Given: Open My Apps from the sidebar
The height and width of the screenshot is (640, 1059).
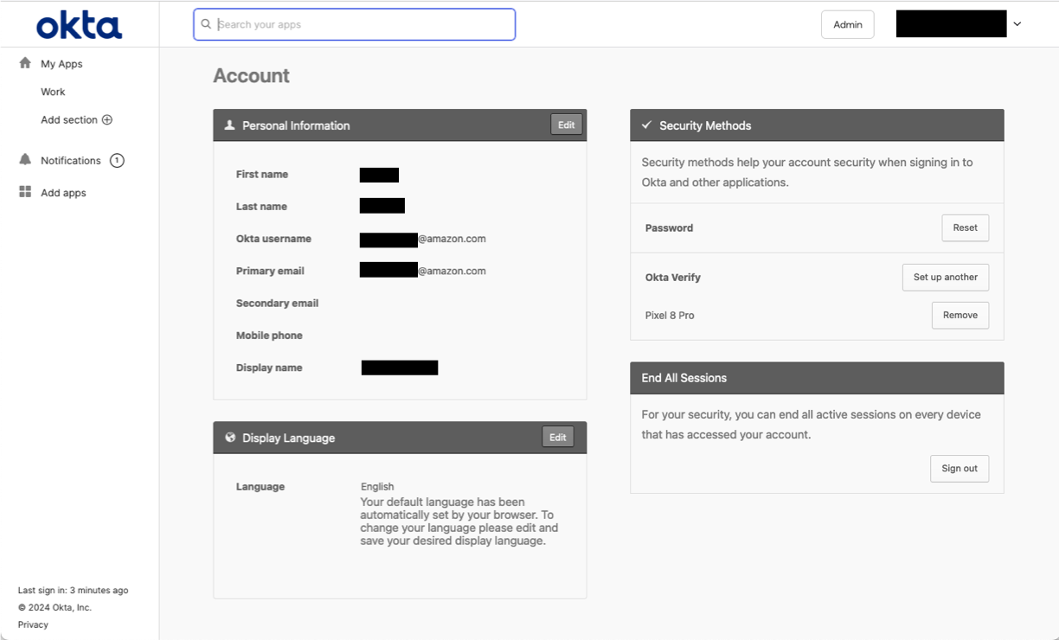Looking at the screenshot, I should [x=61, y=62].
